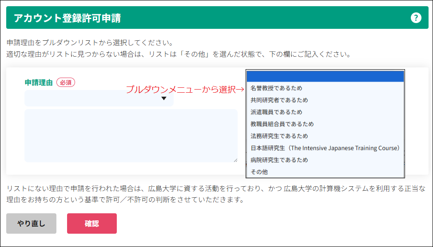Choose 名誉教授であるため from the list
The image size is (433, 247).
(276, 88)
